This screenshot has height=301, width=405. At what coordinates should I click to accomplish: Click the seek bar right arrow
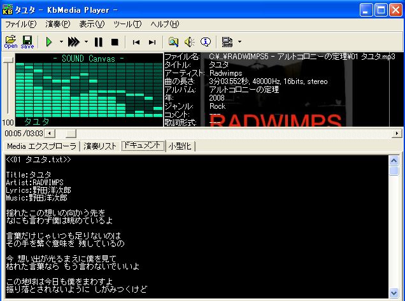[x=397, y=134]
